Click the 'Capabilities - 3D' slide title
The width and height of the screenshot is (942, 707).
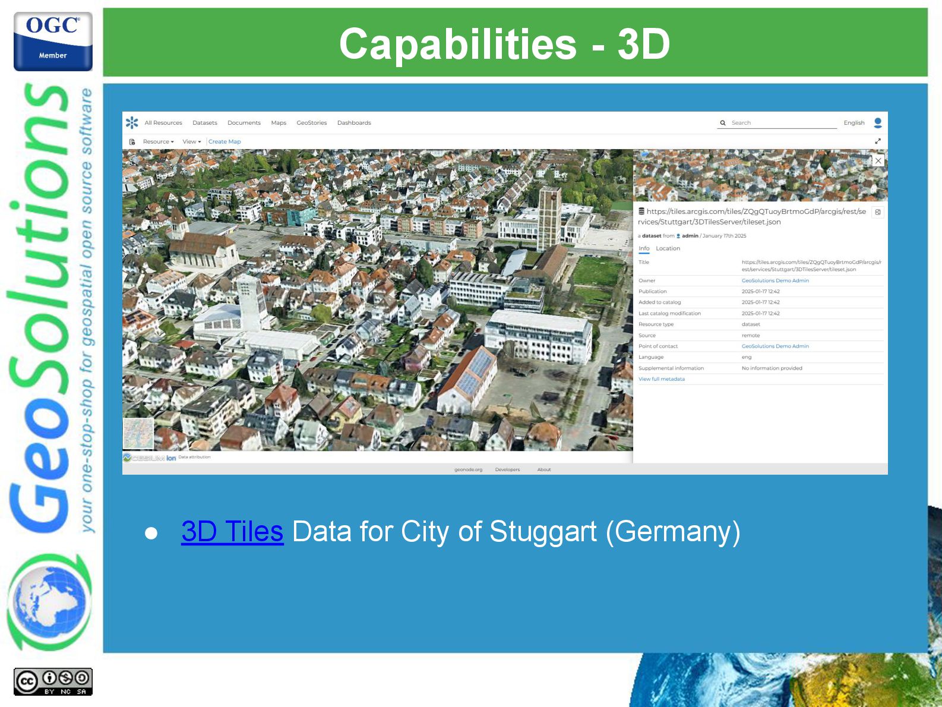pyautogui.click(x=504, y=44)
